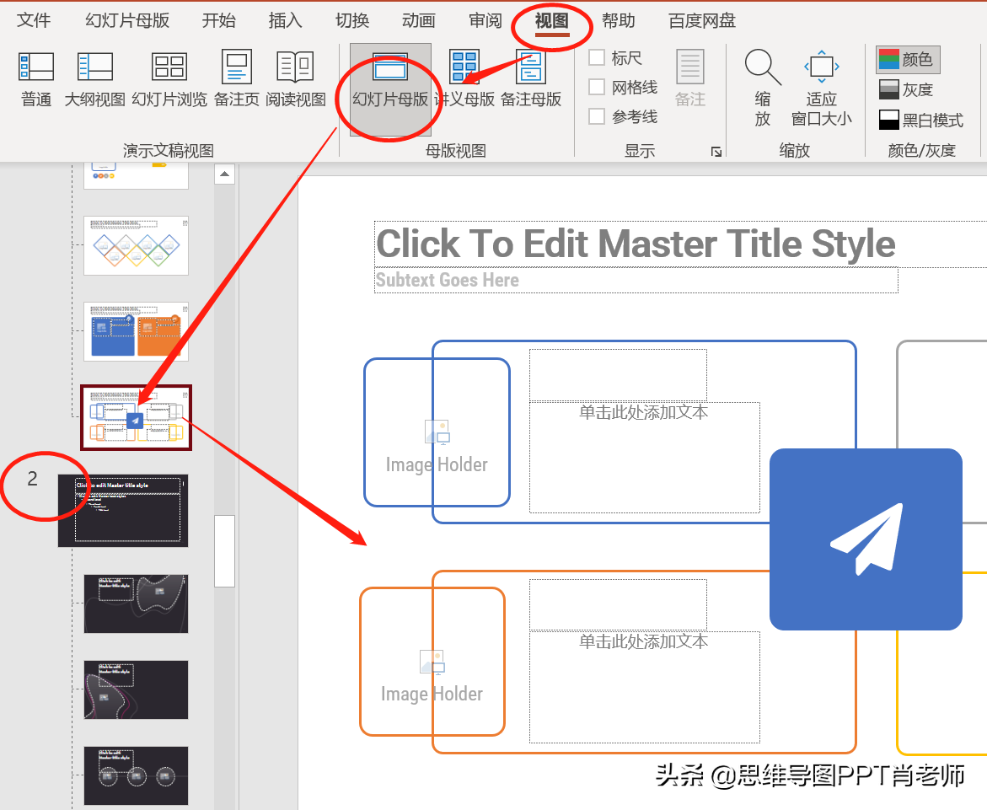Click the Subtext Goes Here placeholder

[x=636, y=280]
